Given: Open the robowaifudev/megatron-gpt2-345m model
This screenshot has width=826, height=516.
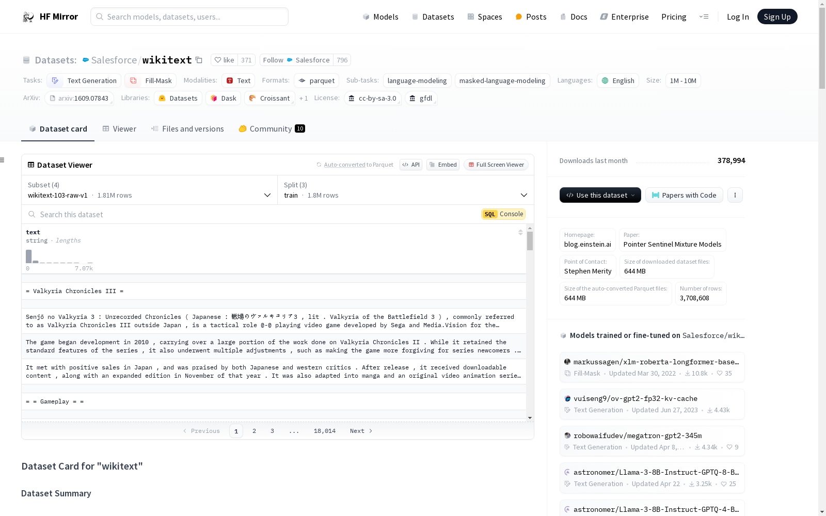Looking at the screenshot, I should 652,441.
